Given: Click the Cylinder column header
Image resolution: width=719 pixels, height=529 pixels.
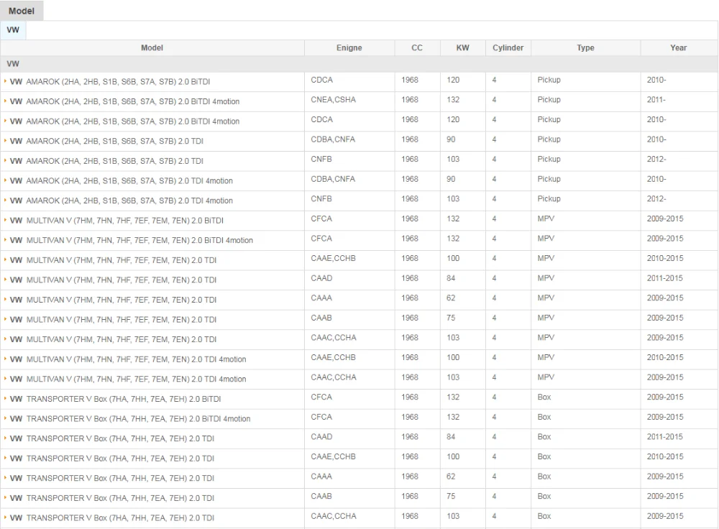Looking at the screenshot, I should 508,47.
